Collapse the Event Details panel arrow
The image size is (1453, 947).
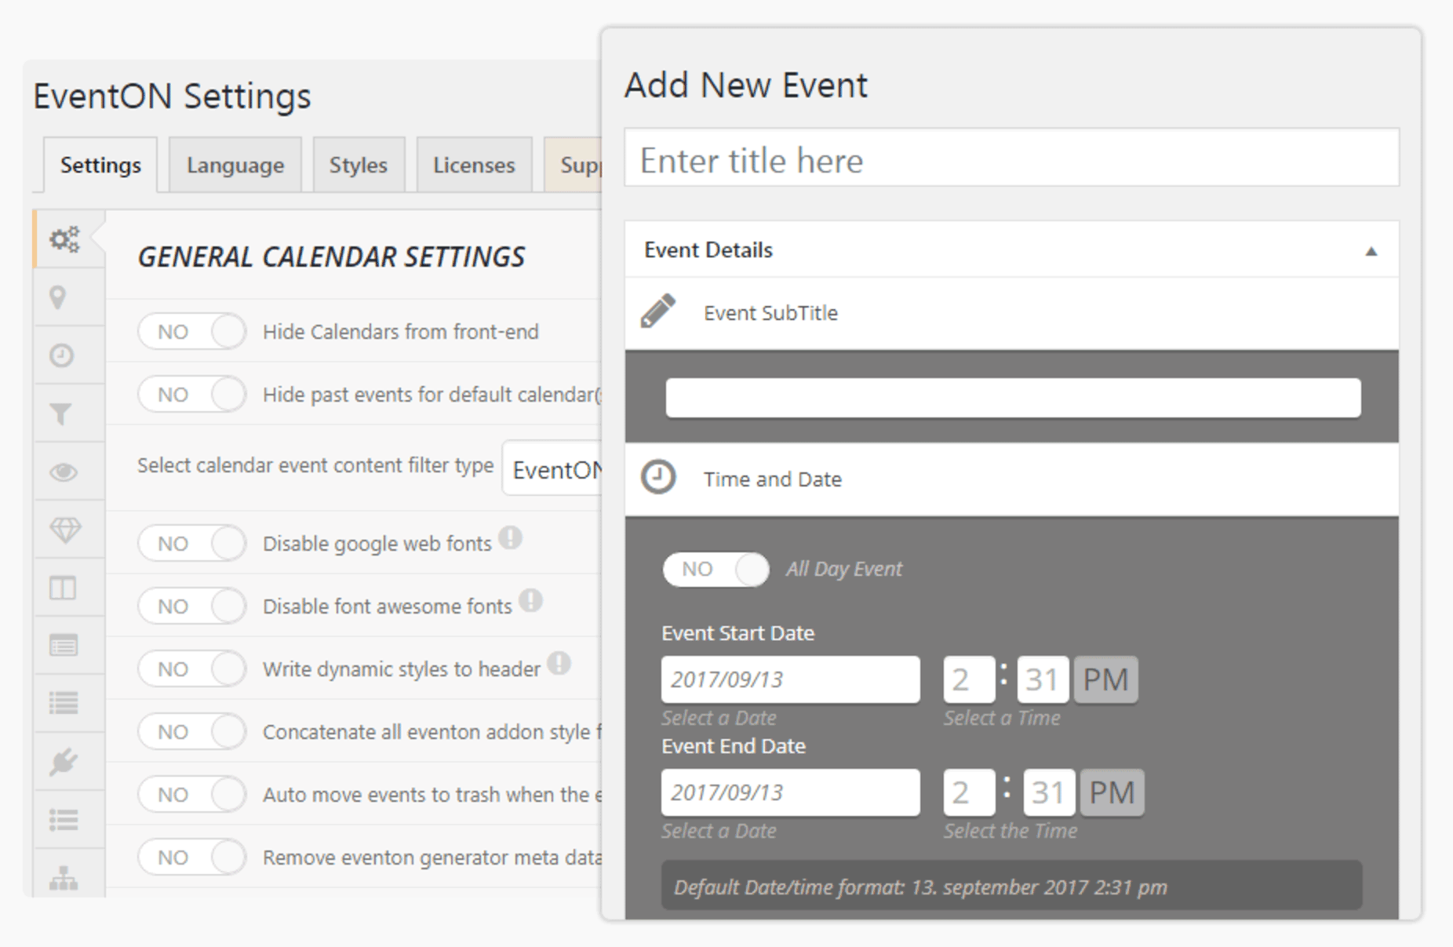tap(1371, 251)
